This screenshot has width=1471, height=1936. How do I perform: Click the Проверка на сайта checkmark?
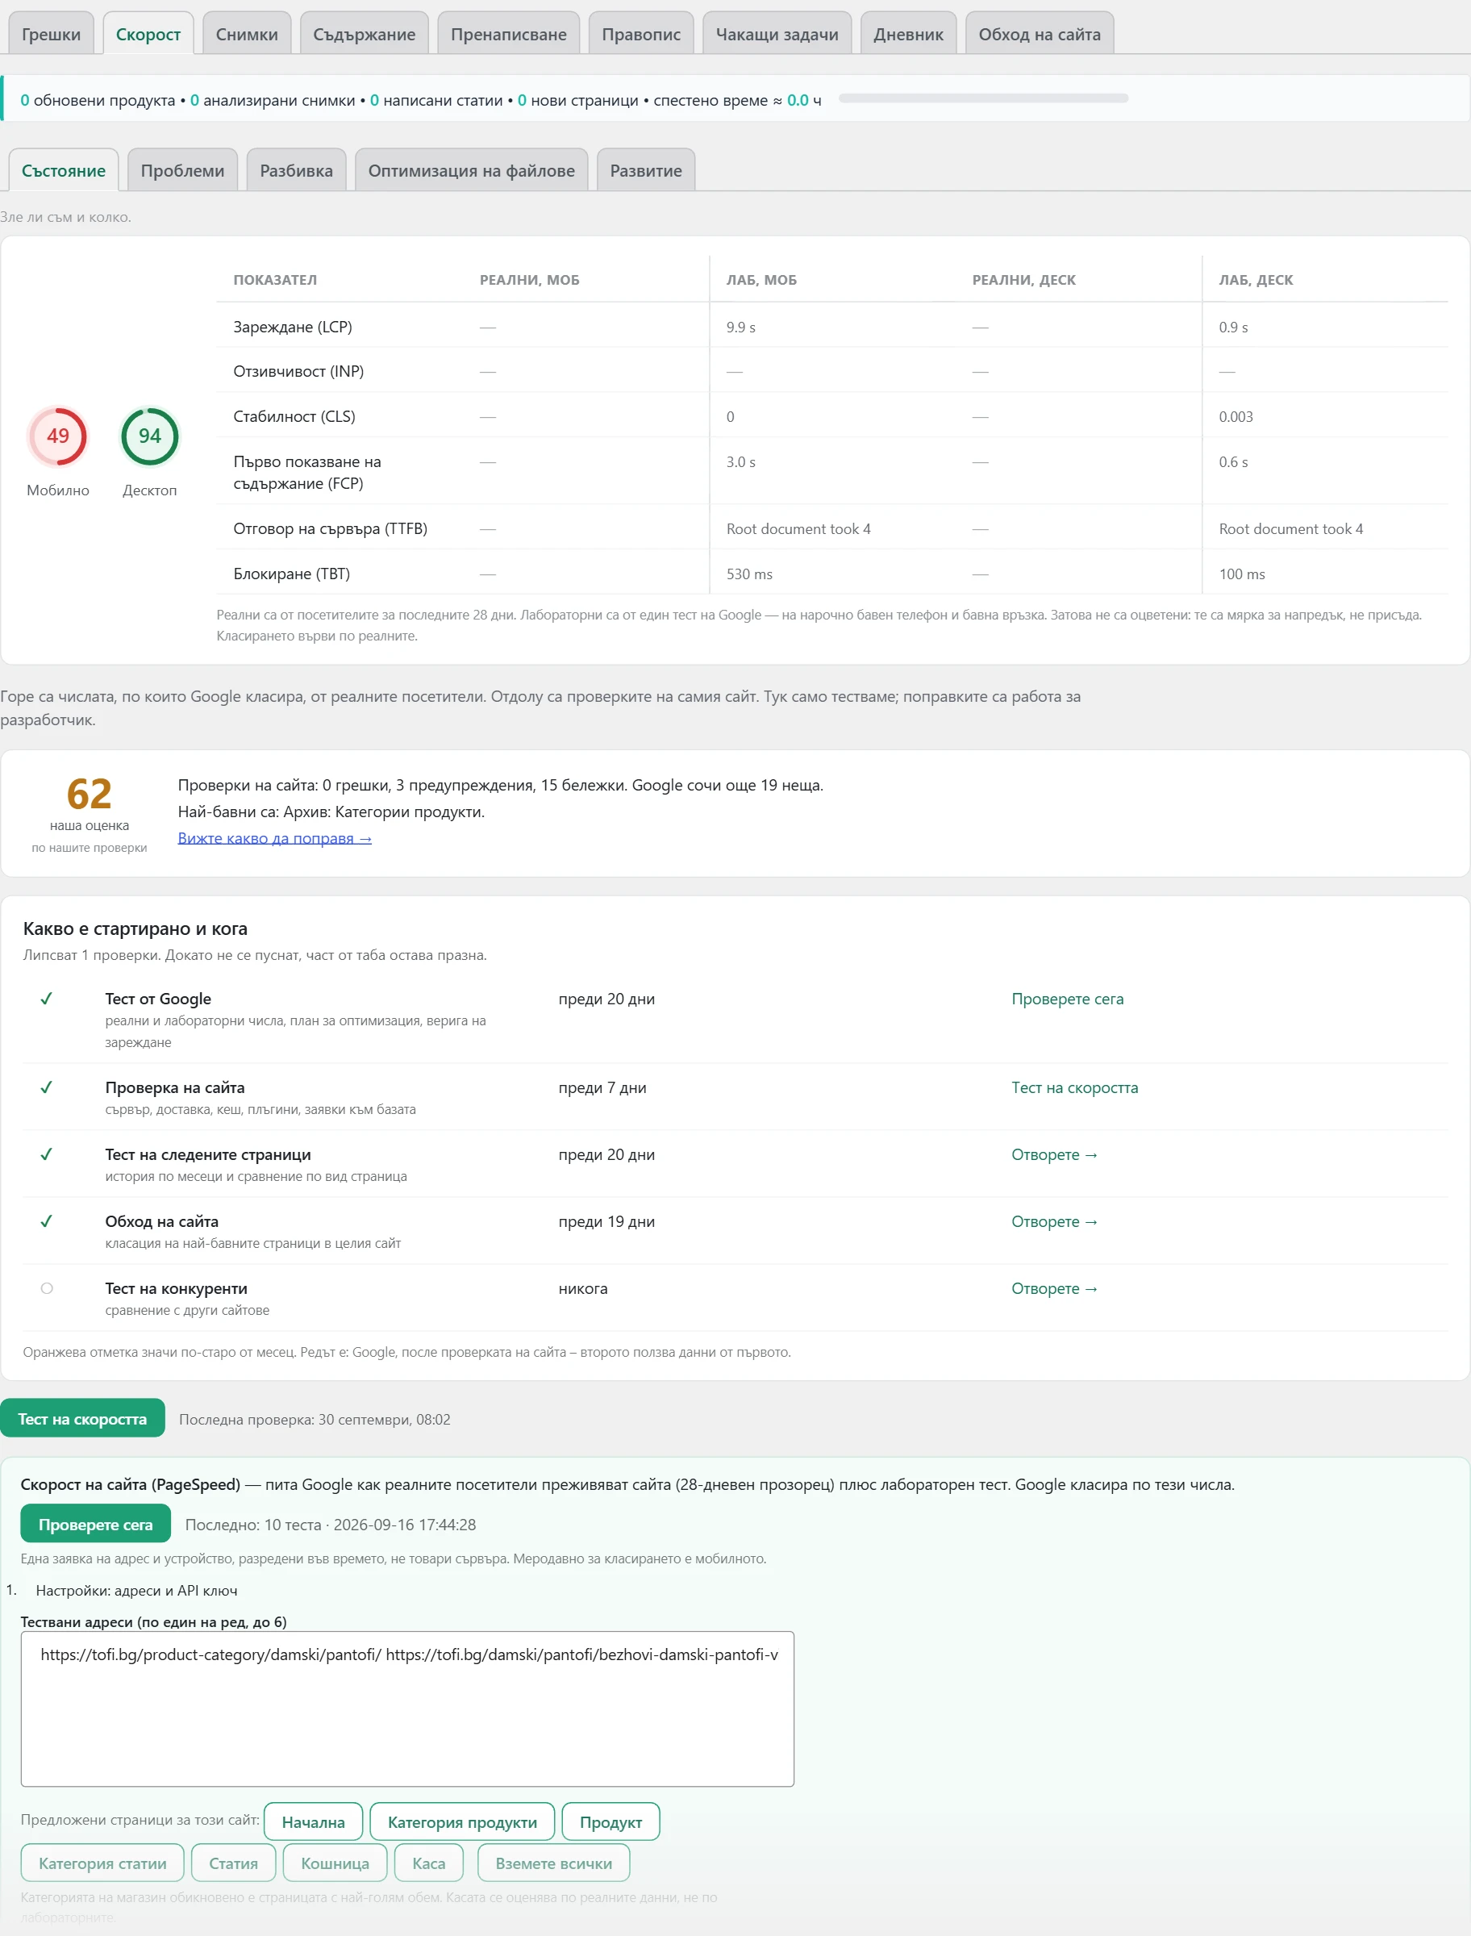[x=47, y=1087]
